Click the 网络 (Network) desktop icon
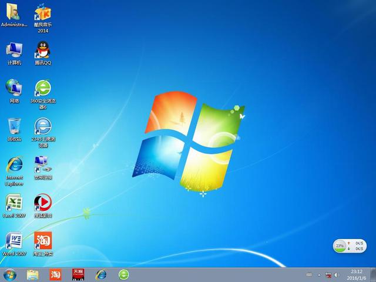The height and width of the screenshot is (282, 376). [14, 88]
